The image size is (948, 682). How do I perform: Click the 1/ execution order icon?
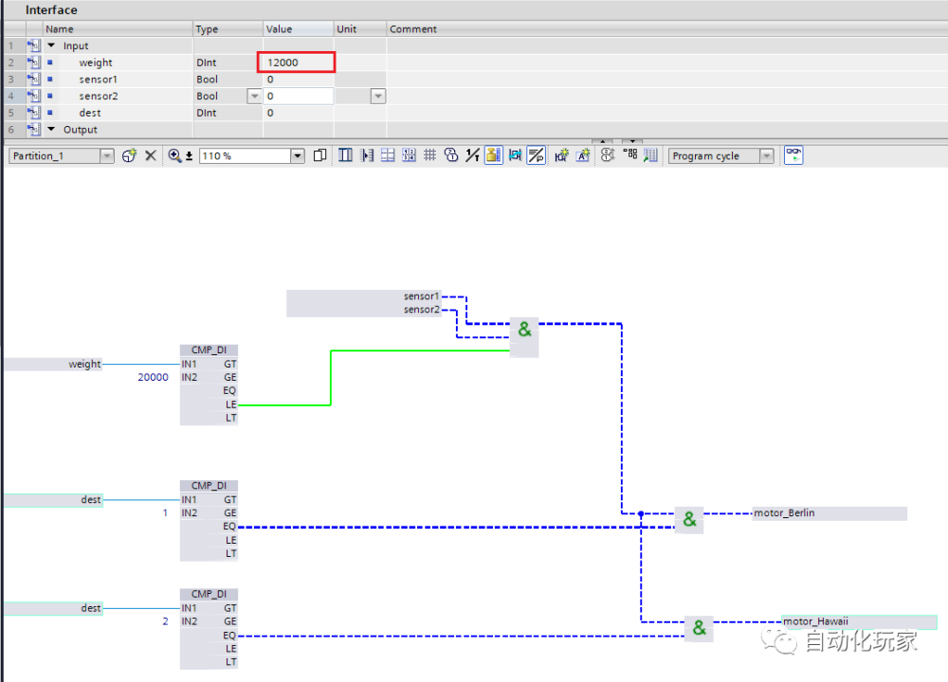coord(472,155)
